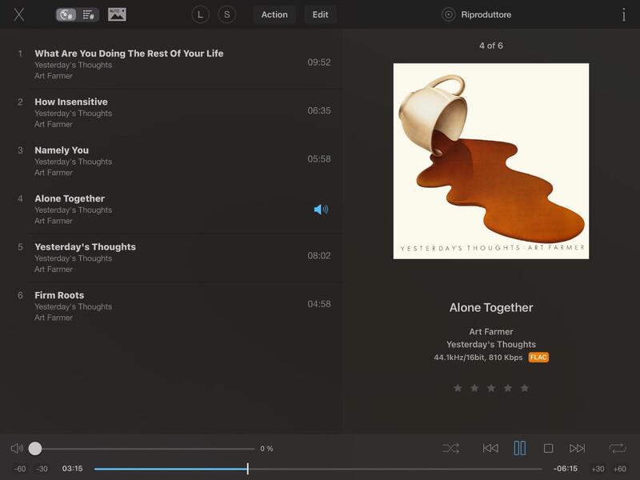The height and width of the screenshot is (480, 640).
Task: Skip to the previous track
Action: click(x=490, y=449)
